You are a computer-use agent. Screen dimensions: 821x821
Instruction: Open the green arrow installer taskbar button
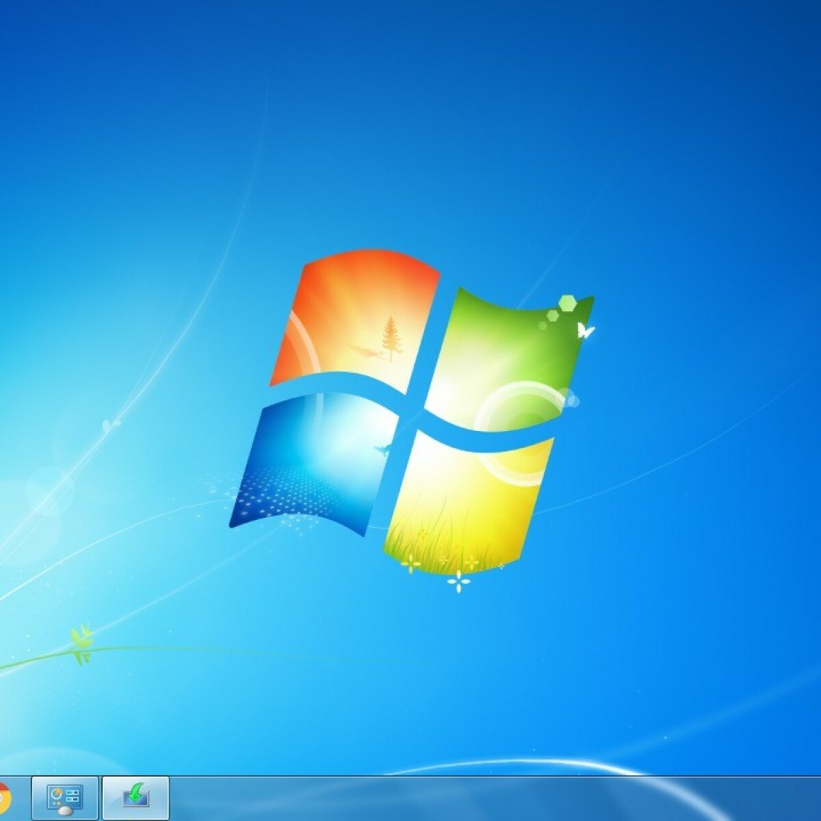point(135,798)
